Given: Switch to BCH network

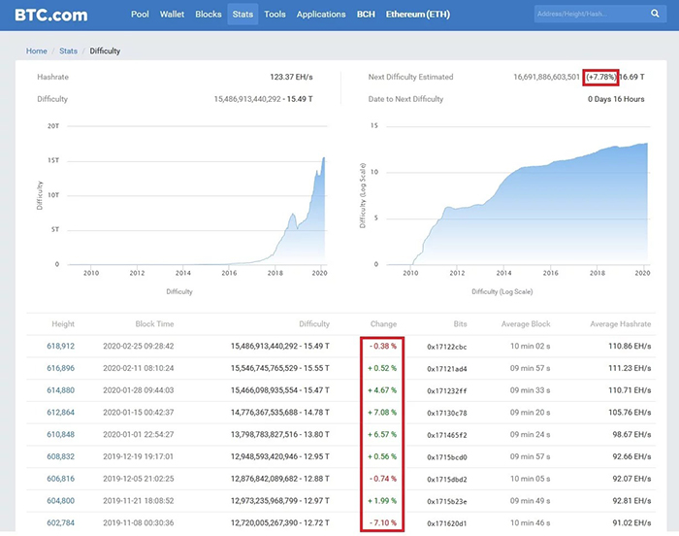Looking at the screenshot, I should (x=366, y=15).
